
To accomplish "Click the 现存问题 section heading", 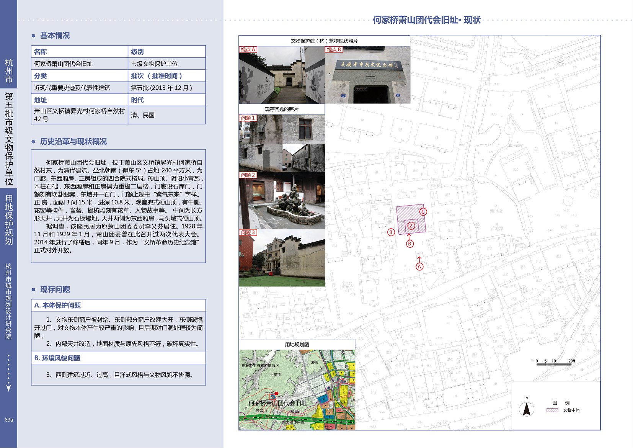I will 55,289.
